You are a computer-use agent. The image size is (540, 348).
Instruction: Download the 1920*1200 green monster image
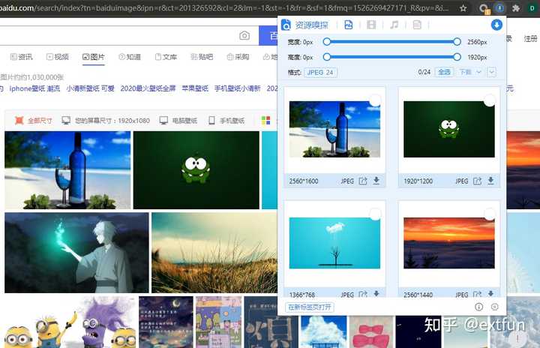[490, 181]
